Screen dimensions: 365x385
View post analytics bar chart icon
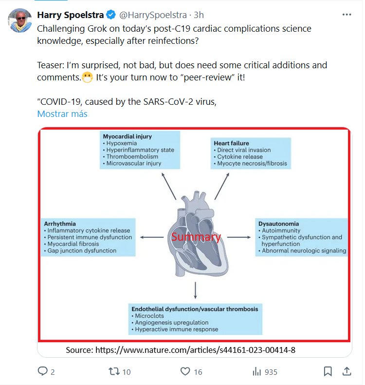pos(257,371)
